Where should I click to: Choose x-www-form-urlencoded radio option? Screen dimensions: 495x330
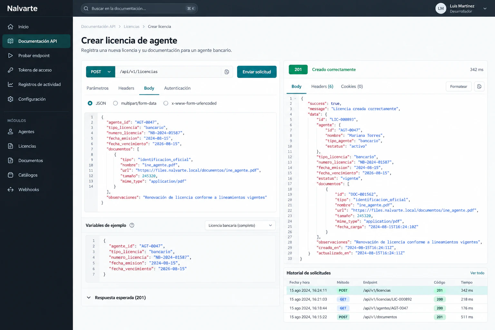pos(166,103)
